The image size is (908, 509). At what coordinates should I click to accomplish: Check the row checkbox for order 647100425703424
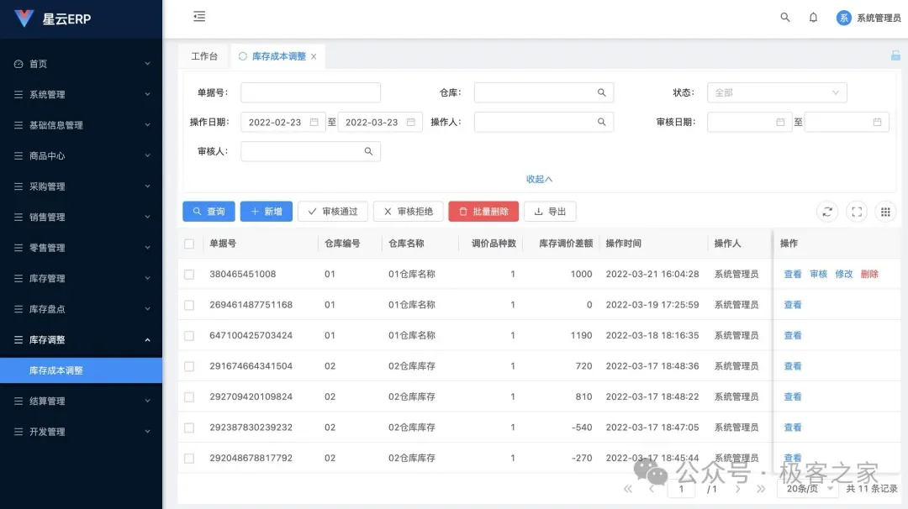coord(189,334)
